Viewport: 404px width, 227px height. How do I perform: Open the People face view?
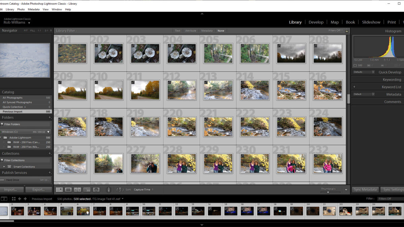point(96,190)
